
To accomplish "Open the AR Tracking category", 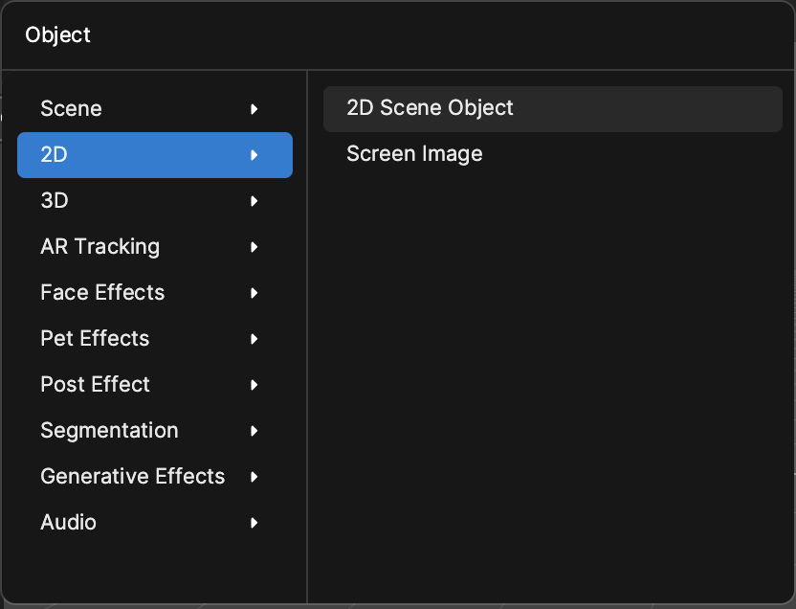I will point(155,247).
